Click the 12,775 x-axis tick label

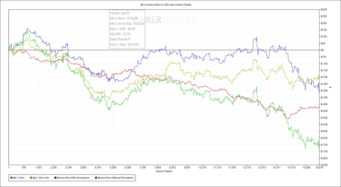(x=246, y=168)
